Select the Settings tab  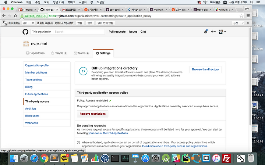click(103, 53)
